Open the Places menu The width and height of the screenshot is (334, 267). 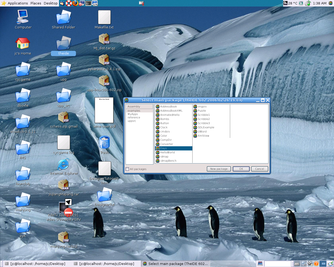(x=36, y=3)
